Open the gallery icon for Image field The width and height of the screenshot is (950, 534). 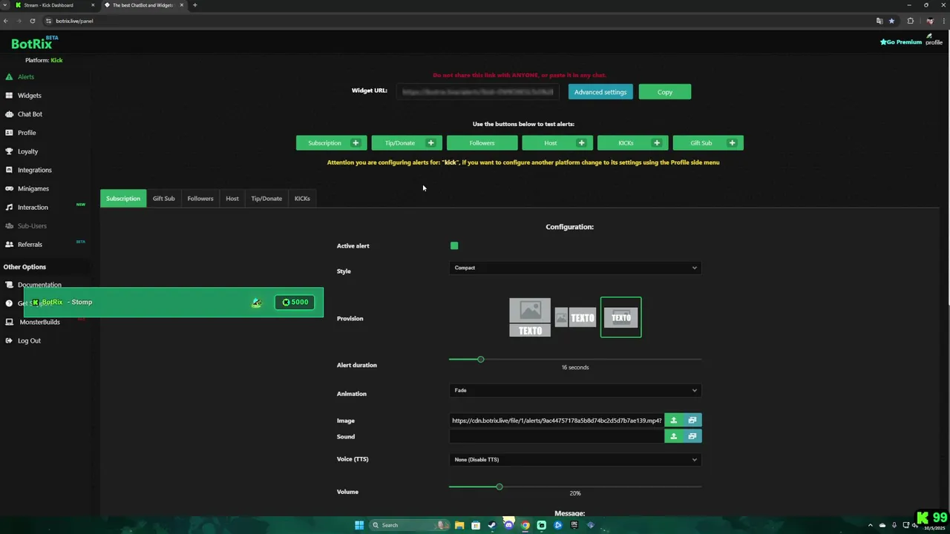coord(692,421)
